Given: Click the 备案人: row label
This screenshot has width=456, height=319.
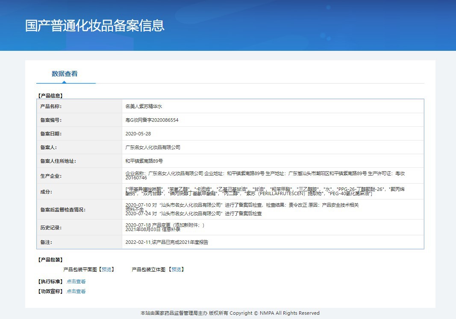Looking at the screenshot, I should [49, 147].
